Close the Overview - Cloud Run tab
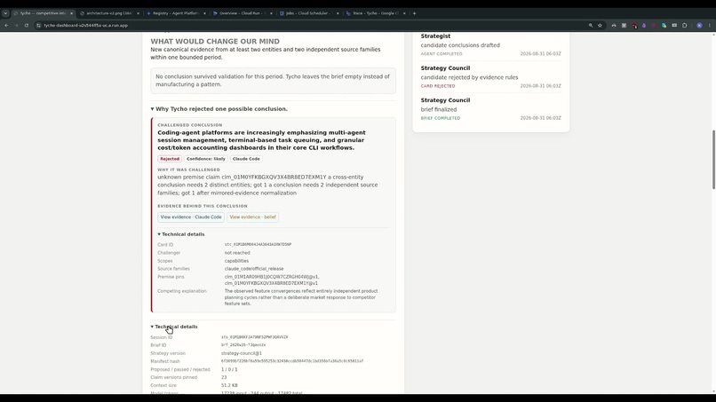Screen dimensions: 716x402 271,13
